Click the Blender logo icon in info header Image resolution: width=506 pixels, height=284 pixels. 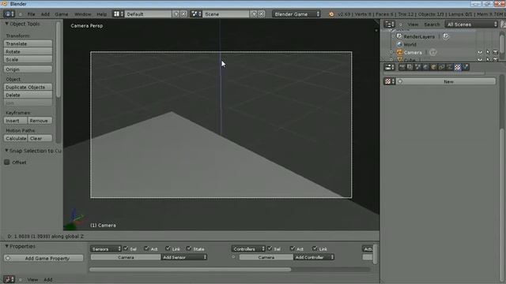331,14
